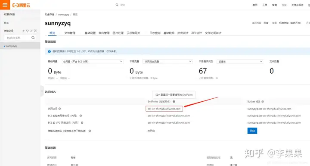
Task: Click the 67 request count value
Action: coord(203,71)
